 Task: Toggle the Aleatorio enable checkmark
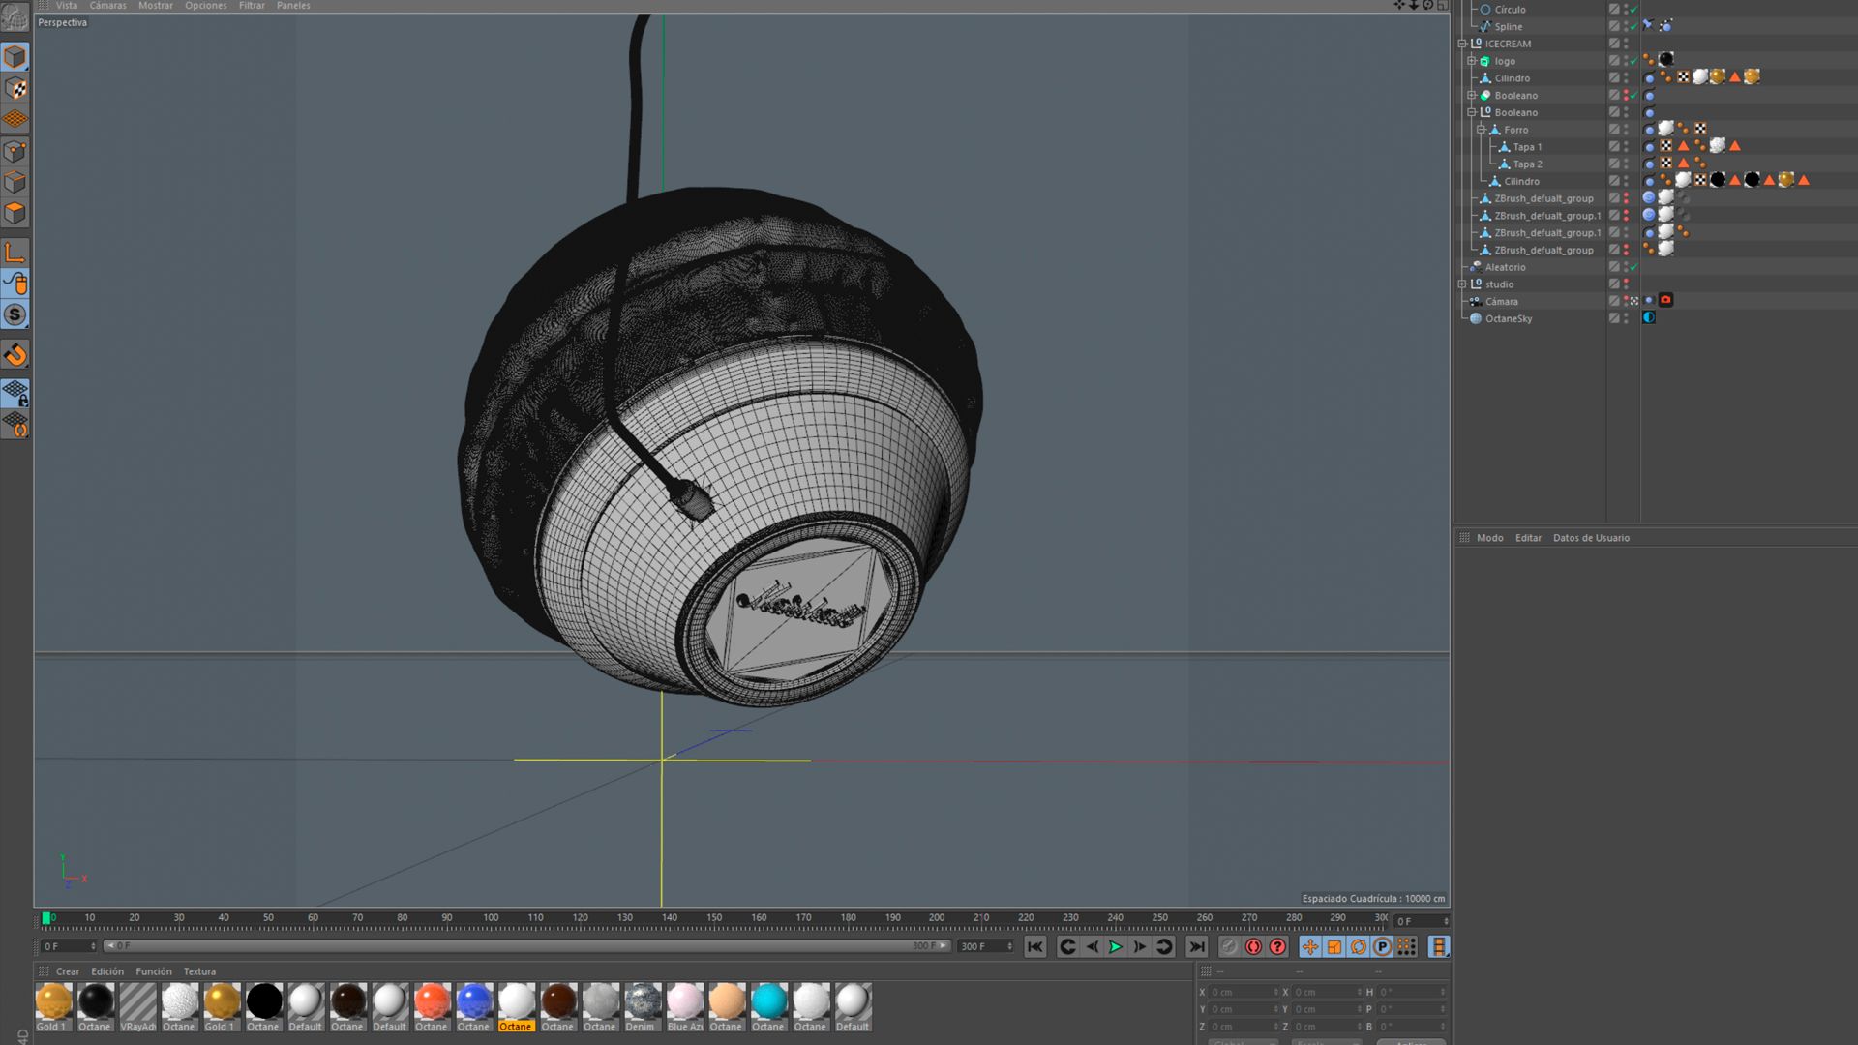coord(1633,267)
